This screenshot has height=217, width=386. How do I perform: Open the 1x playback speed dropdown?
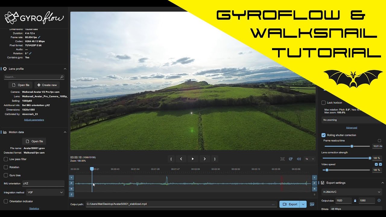(x=310, y=159)
